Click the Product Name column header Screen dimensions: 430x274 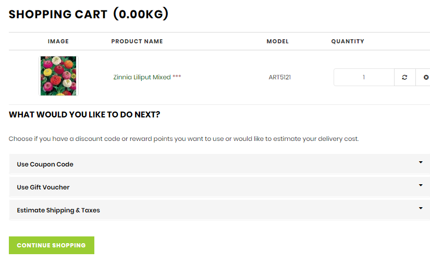pyautogui.click(x=137, y=41)
